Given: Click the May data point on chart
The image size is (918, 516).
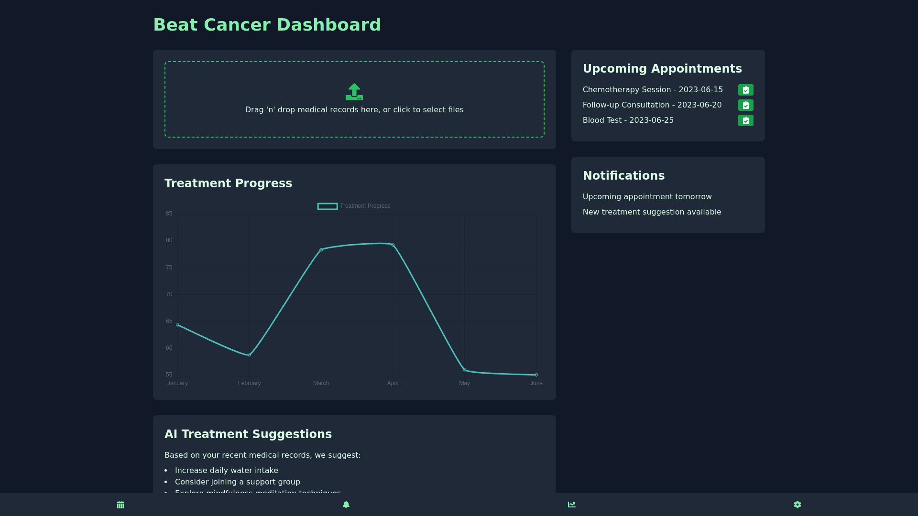Looking at the screenshot, I should (x=465, y=370).
